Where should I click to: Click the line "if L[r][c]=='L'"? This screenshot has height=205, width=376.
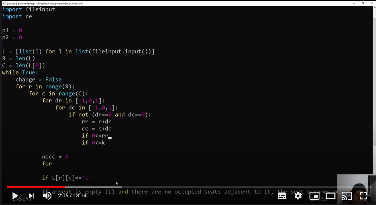click(x=67, y=178)
